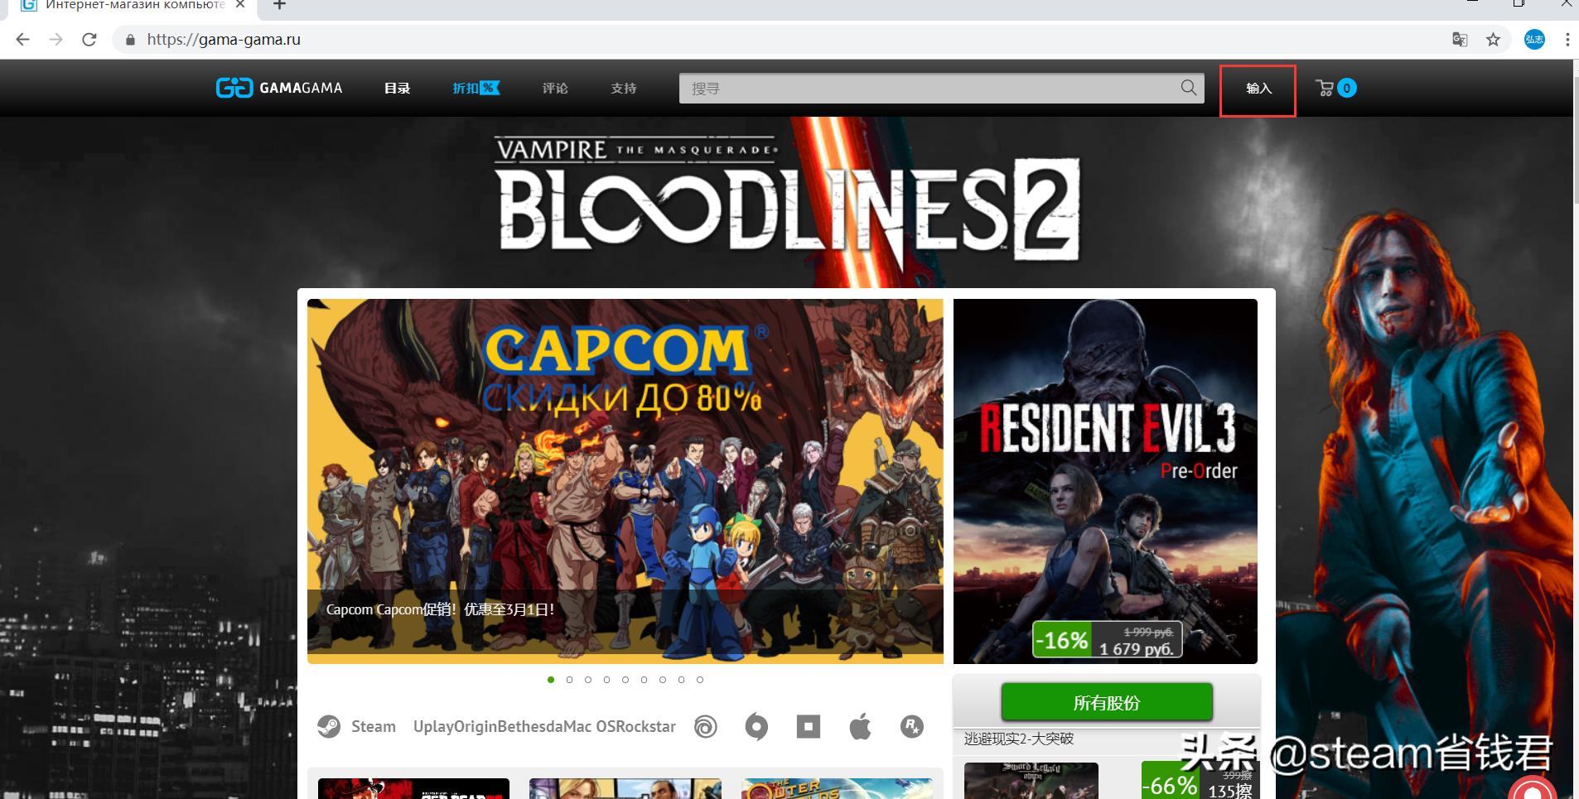The image size is (1579, 799).
Task: Select the fourth carousel dot
Action: click(x=606, y=680)
